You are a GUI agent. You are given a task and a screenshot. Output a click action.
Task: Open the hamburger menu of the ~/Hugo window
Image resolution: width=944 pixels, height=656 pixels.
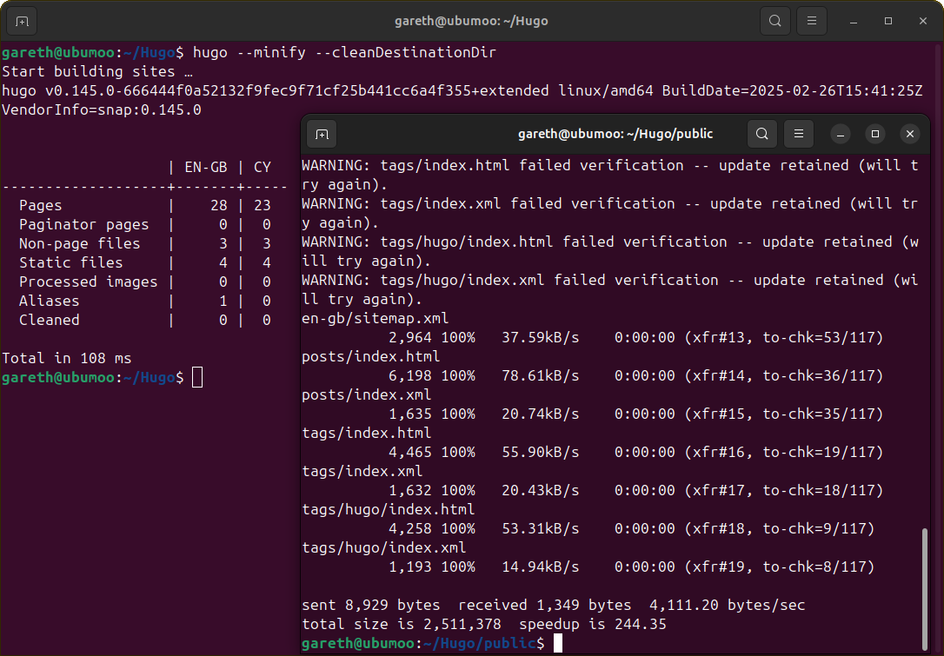click(x=812, y=21)
